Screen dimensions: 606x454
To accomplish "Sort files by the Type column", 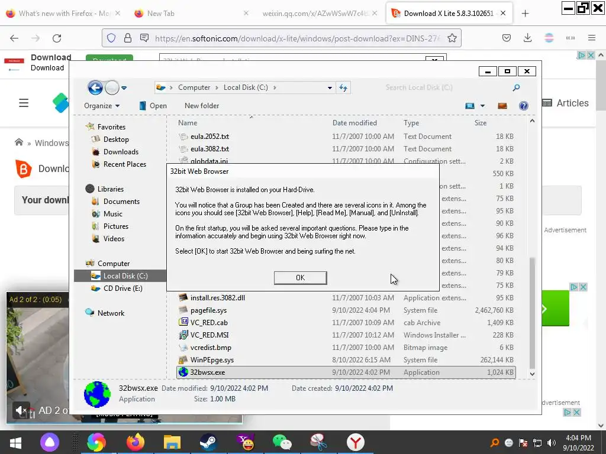I will pyautogui.click(x=411, y=123).
